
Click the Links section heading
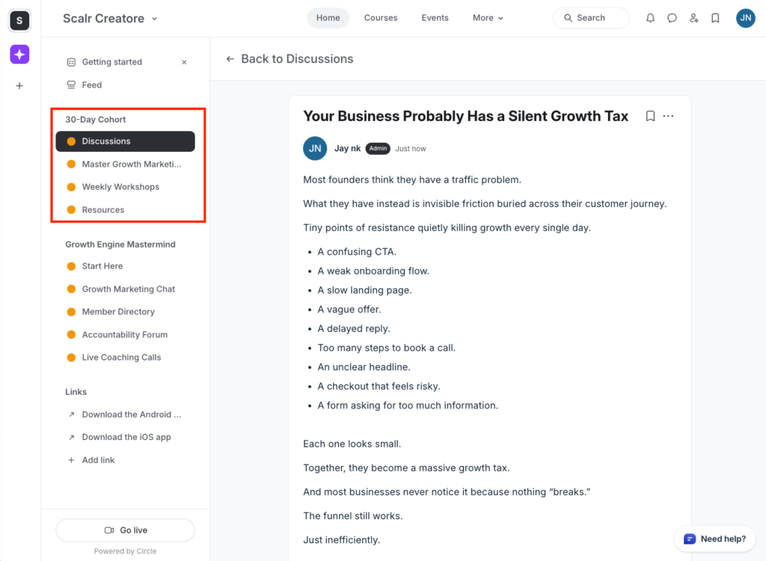[x=76, y=392]
